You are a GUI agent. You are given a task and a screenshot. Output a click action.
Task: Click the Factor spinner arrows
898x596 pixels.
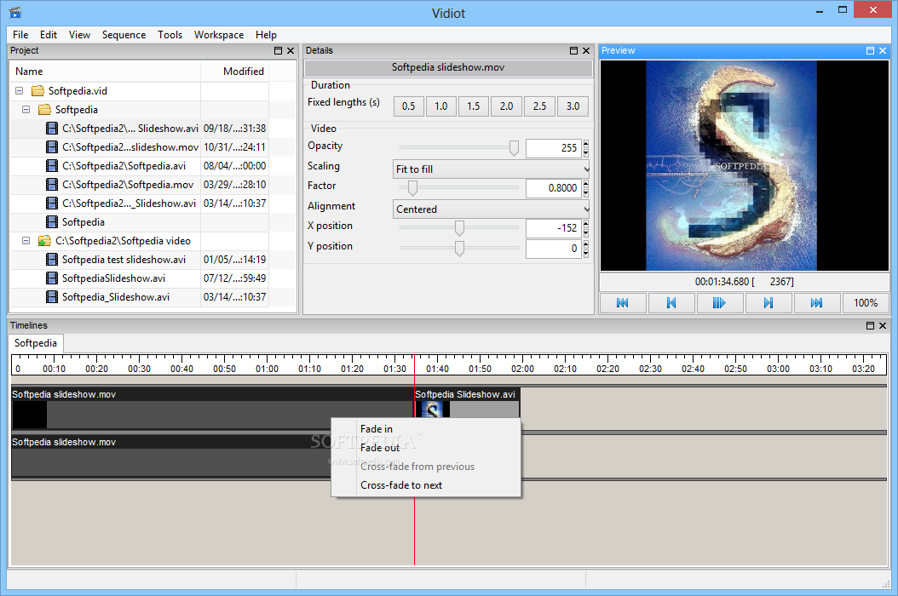pyautogui.click(x=586, y=188)
